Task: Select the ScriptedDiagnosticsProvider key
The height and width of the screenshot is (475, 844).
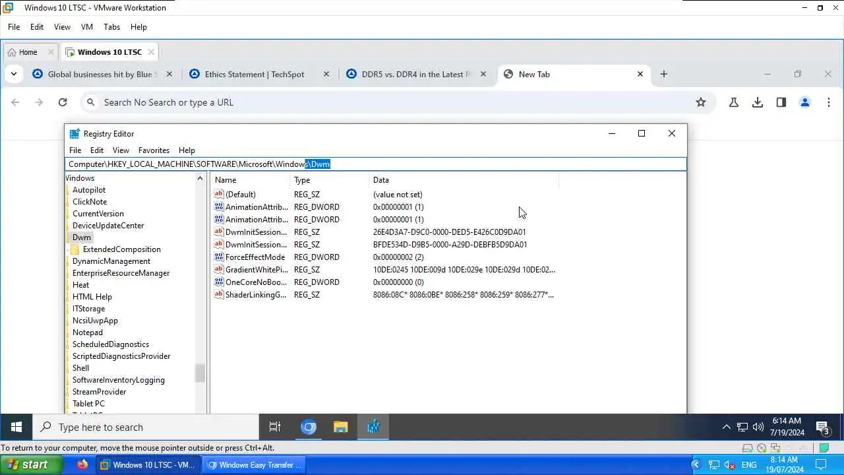Action: coord(121,356)
